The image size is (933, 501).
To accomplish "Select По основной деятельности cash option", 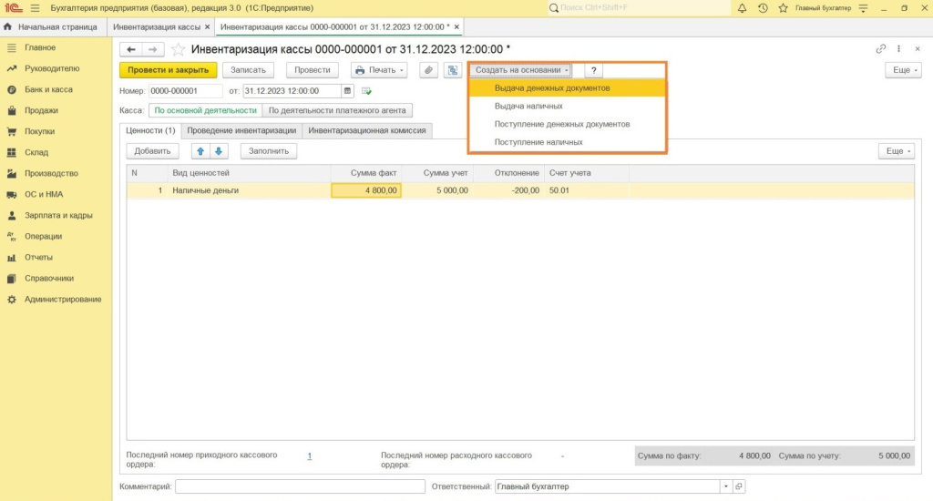I will coord(205,110).
